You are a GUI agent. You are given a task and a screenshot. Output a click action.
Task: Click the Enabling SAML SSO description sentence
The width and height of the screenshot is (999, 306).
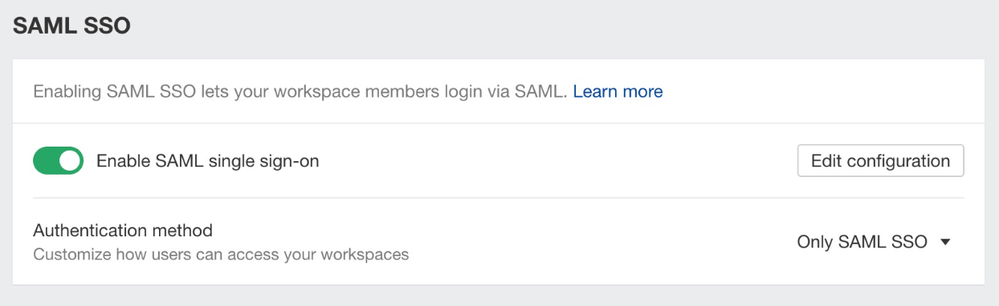[x=300, y=91]
